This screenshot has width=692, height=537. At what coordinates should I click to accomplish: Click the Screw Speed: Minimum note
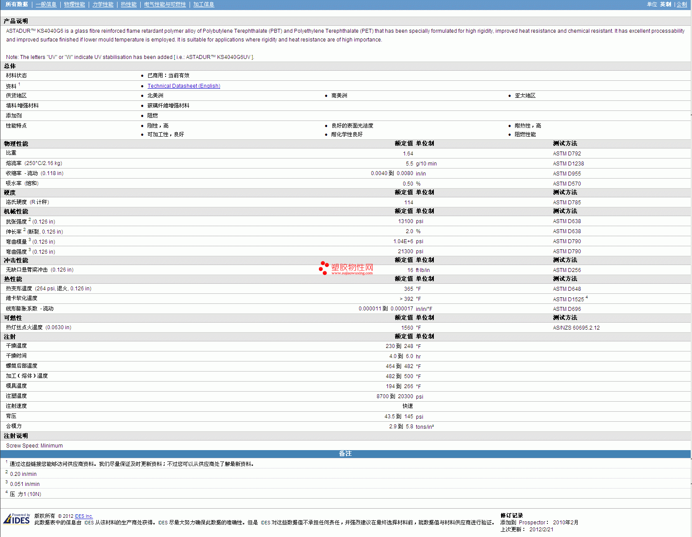coord(35,446)
